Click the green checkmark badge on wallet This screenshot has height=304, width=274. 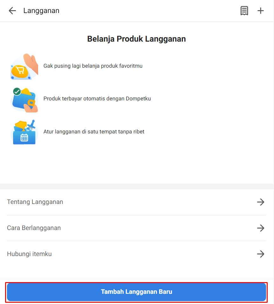click(17, 91)
